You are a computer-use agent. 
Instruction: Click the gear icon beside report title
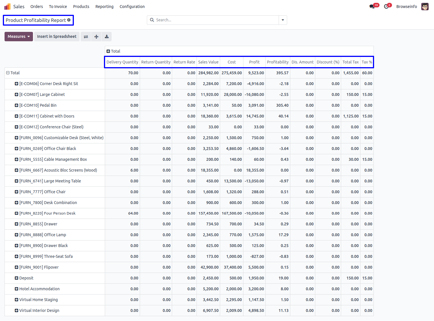tap(69, 20)
